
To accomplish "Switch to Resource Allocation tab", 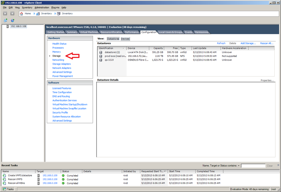I will pos(111,32).
